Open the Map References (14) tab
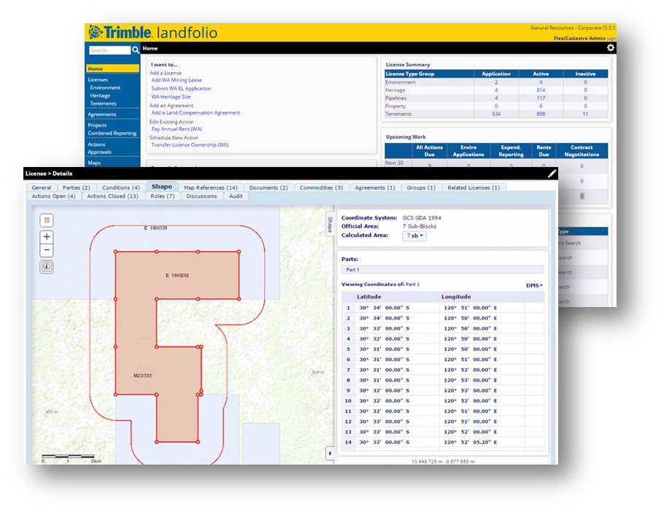This screenshot has width=664, height=512. point(210,187)
